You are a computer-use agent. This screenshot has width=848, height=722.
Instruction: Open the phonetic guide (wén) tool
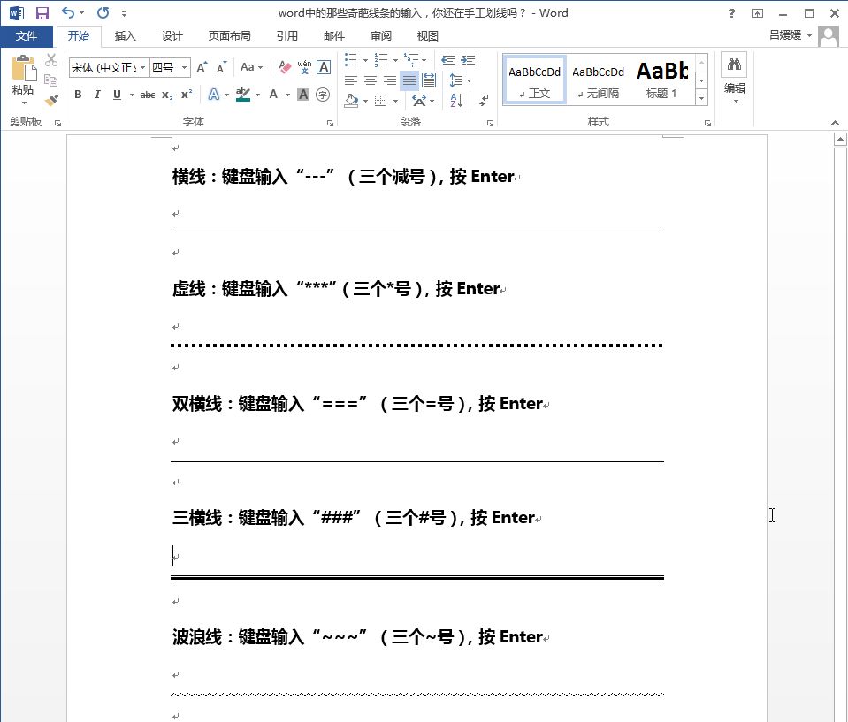coord(304,67)
